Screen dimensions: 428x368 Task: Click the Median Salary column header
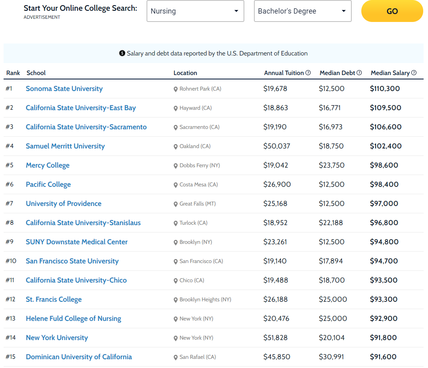click(390, 73)
